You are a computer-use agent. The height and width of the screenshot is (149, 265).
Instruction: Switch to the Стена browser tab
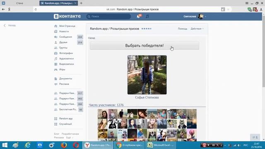pos(19,3)
